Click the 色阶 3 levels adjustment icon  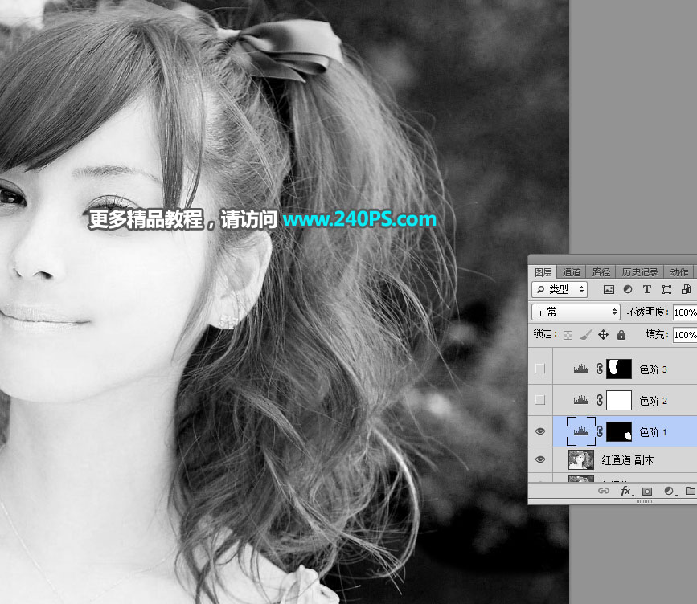pyautogui.click(x=581, y=369)
